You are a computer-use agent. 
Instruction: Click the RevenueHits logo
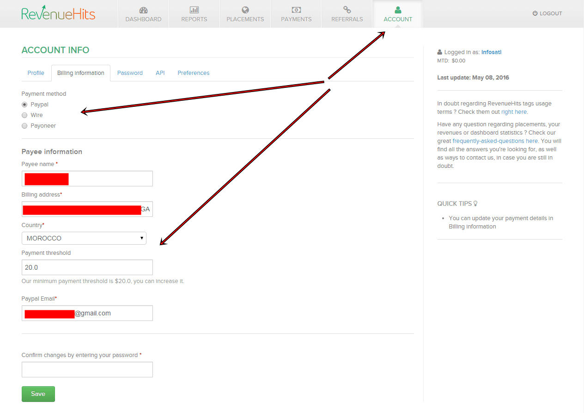click(58, 13)
